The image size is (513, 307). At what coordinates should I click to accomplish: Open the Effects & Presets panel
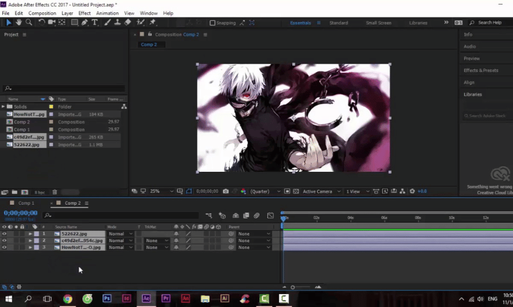481,70
